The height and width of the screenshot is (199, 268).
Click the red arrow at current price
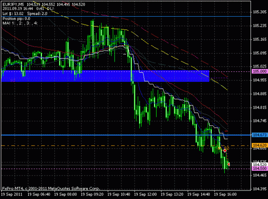(229, 164)
